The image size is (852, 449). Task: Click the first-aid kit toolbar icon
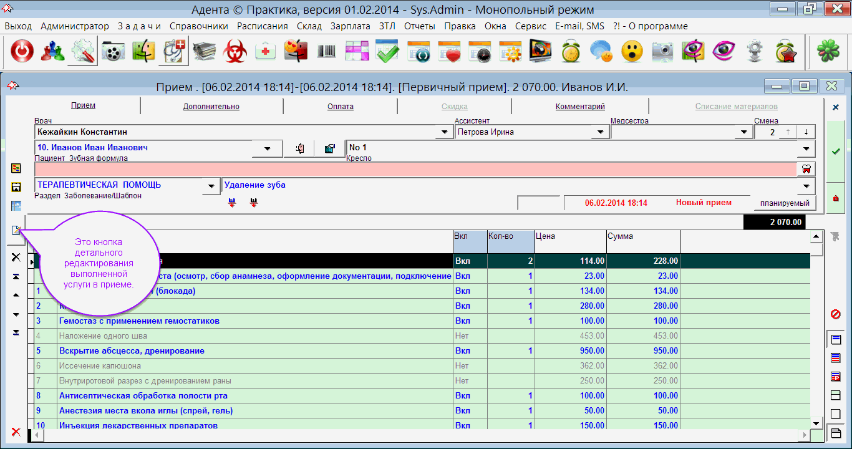(266, 52)
